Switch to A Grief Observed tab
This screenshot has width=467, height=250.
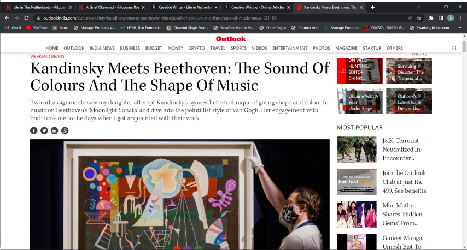[112, 7]
